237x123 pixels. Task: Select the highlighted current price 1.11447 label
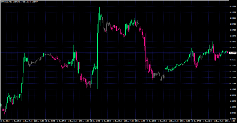click(233, 53)
